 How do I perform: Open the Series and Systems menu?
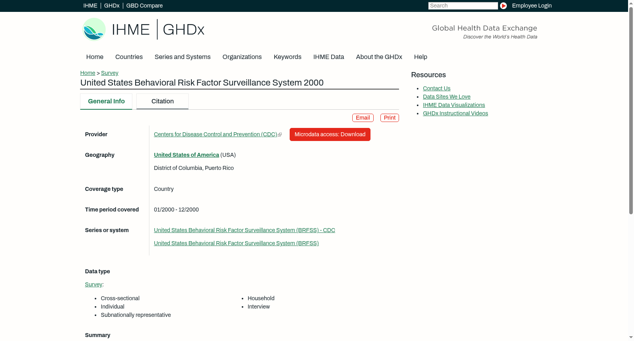(182, 57)
